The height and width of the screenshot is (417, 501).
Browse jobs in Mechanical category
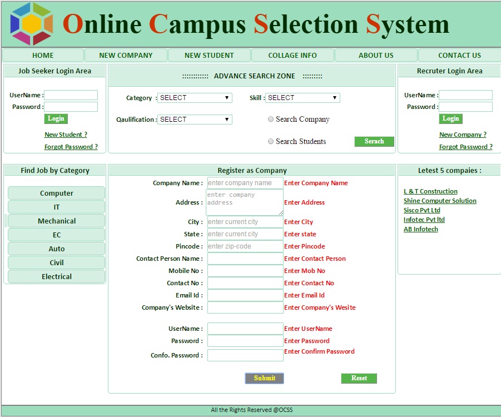click(x=57, y=221)
